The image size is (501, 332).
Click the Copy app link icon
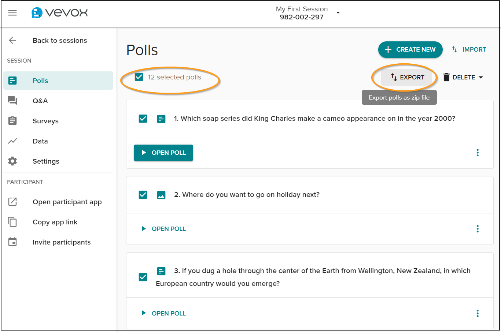12,222
